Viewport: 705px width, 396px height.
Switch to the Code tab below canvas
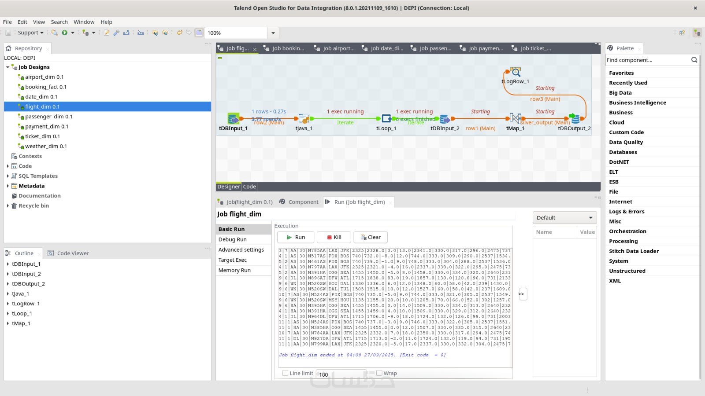point(249,187)
